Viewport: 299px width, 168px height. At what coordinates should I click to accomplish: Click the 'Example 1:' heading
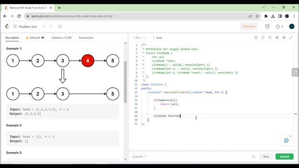point(14,49)
